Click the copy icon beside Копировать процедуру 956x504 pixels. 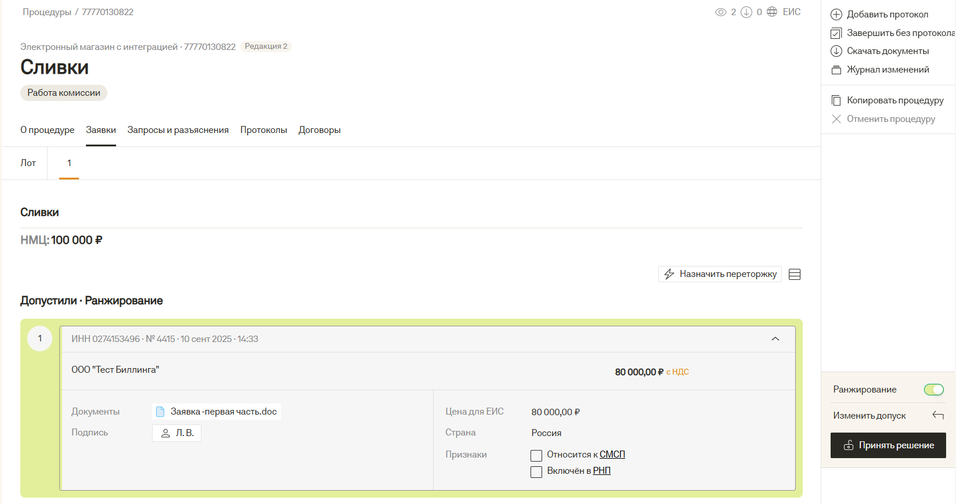[836, 100]
